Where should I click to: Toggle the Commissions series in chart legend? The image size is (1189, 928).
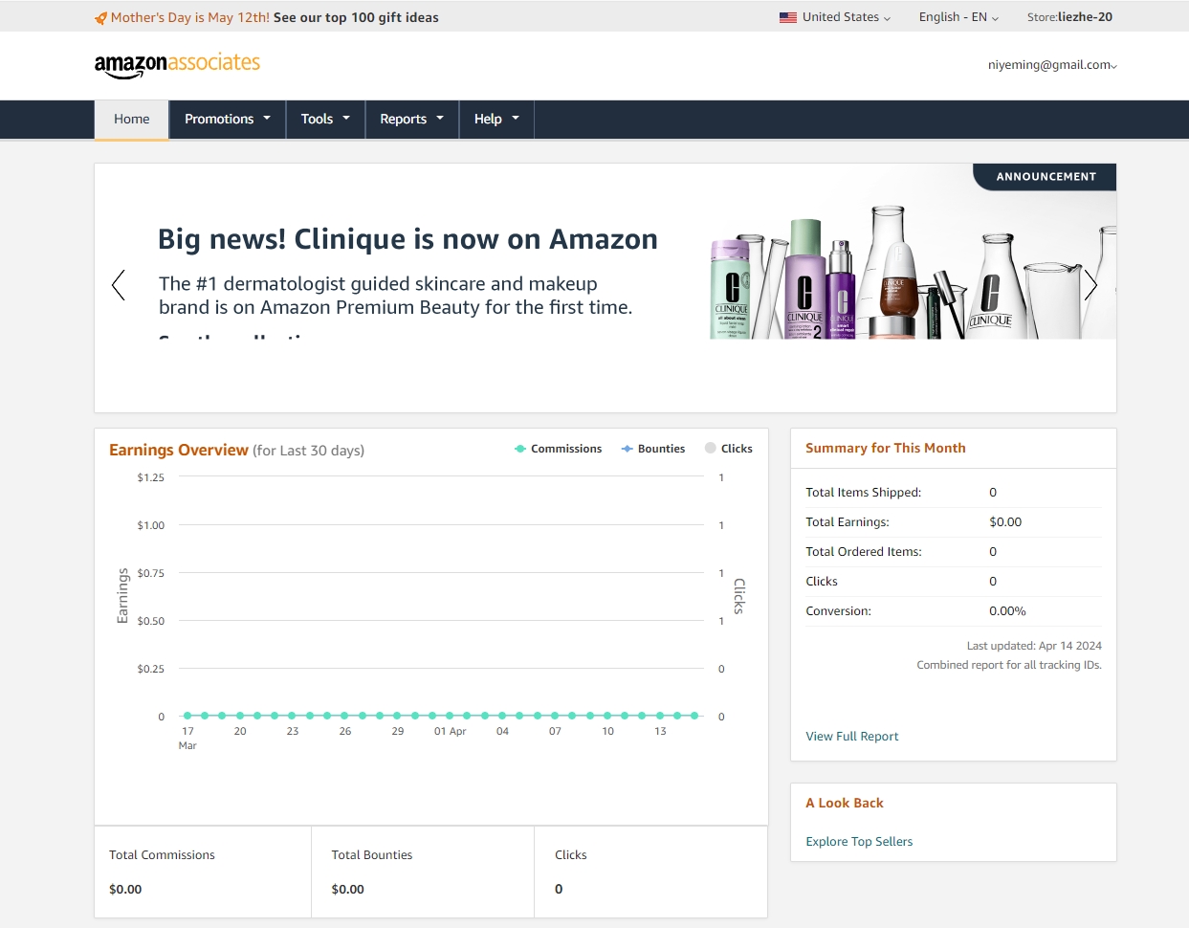pyautogui.click(x=559, y=449)
